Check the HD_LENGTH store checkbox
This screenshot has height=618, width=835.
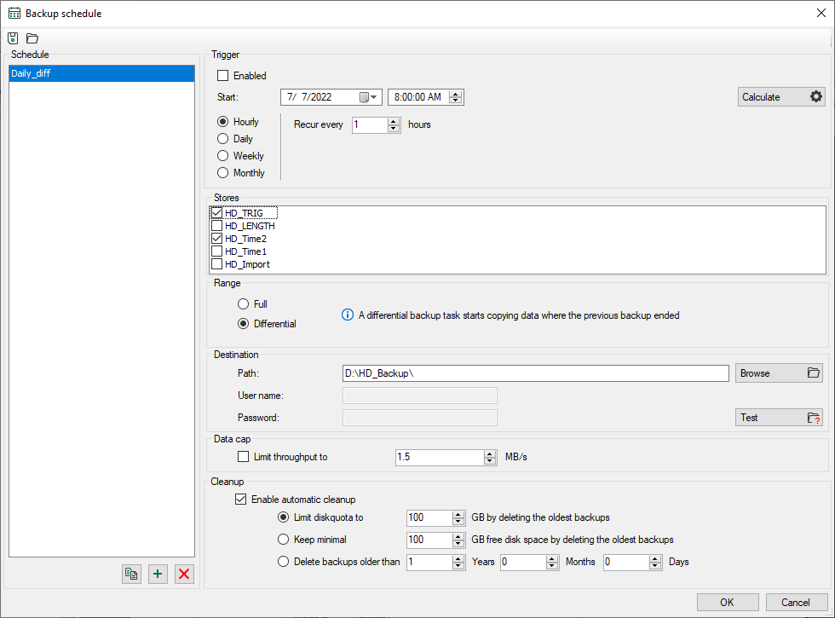[x=217, y=226]
